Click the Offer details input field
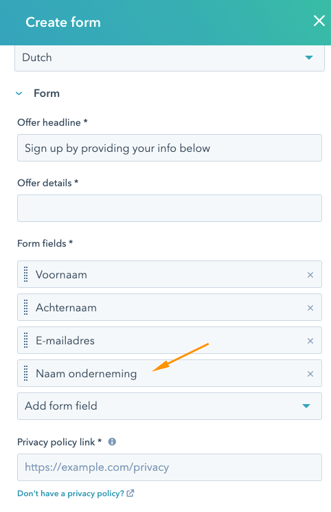This screenshot has height=512, width=331. (x=170, y=208)
